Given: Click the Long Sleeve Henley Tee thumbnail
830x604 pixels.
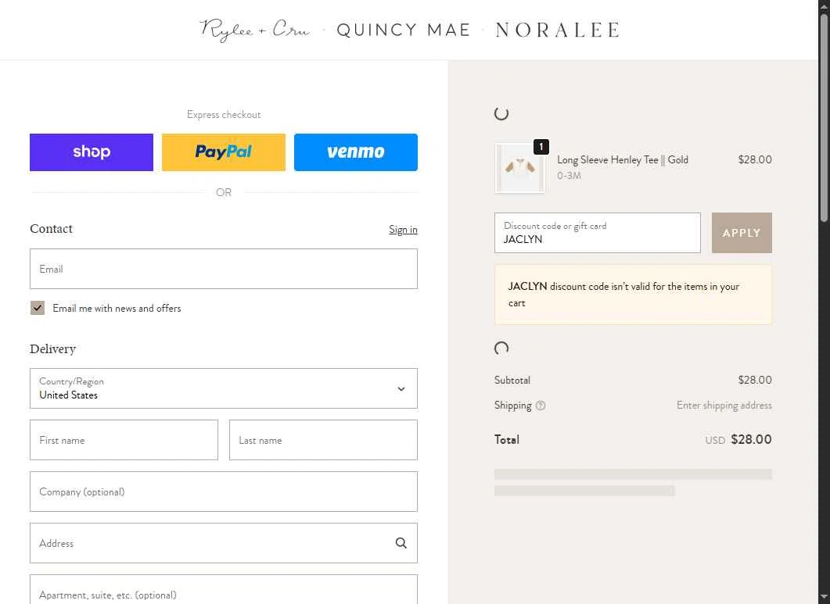Looking at the screenshot, I should tap(519, 168).
